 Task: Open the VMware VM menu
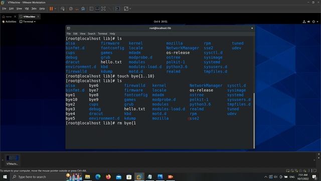pos(27,9)
